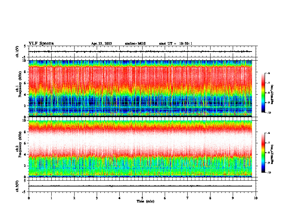Click ch.2 color bar value "-10"
This screenshot has height=222, width=288.
[x=269, y=173]
